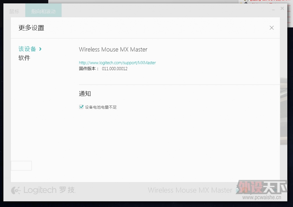Click firmware version 011.000.00012 text
This screenshot has width=293, height=207.
pos(114,69)
